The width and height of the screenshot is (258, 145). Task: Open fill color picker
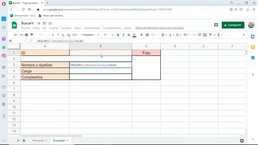[x=141, y=35]
